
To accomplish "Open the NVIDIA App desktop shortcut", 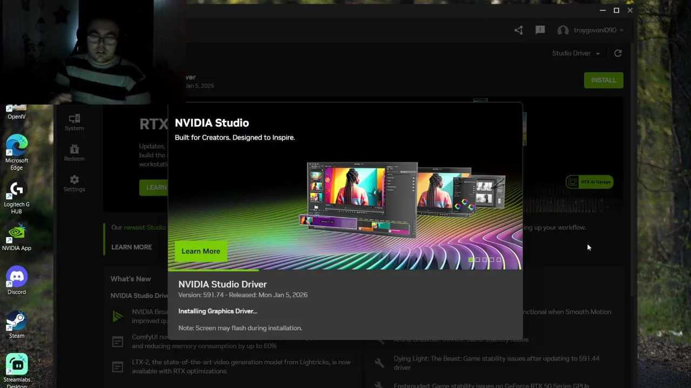I will [17, 238].
